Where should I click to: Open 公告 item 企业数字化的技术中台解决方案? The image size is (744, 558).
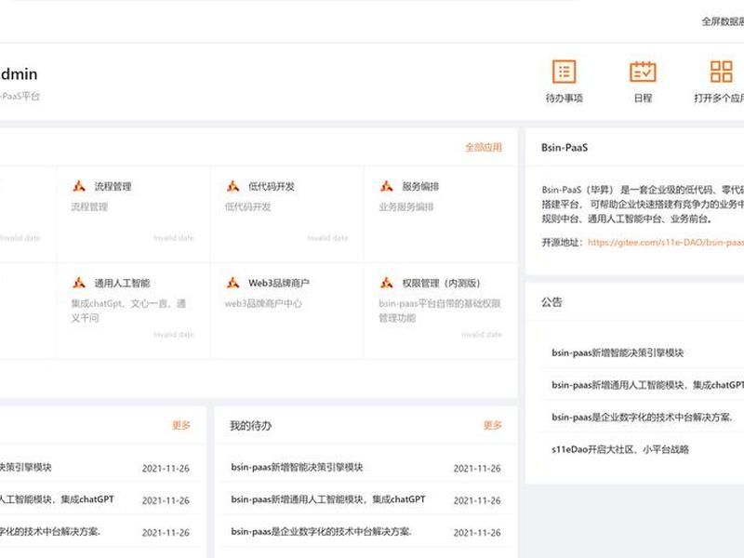(x=642, y=417)
